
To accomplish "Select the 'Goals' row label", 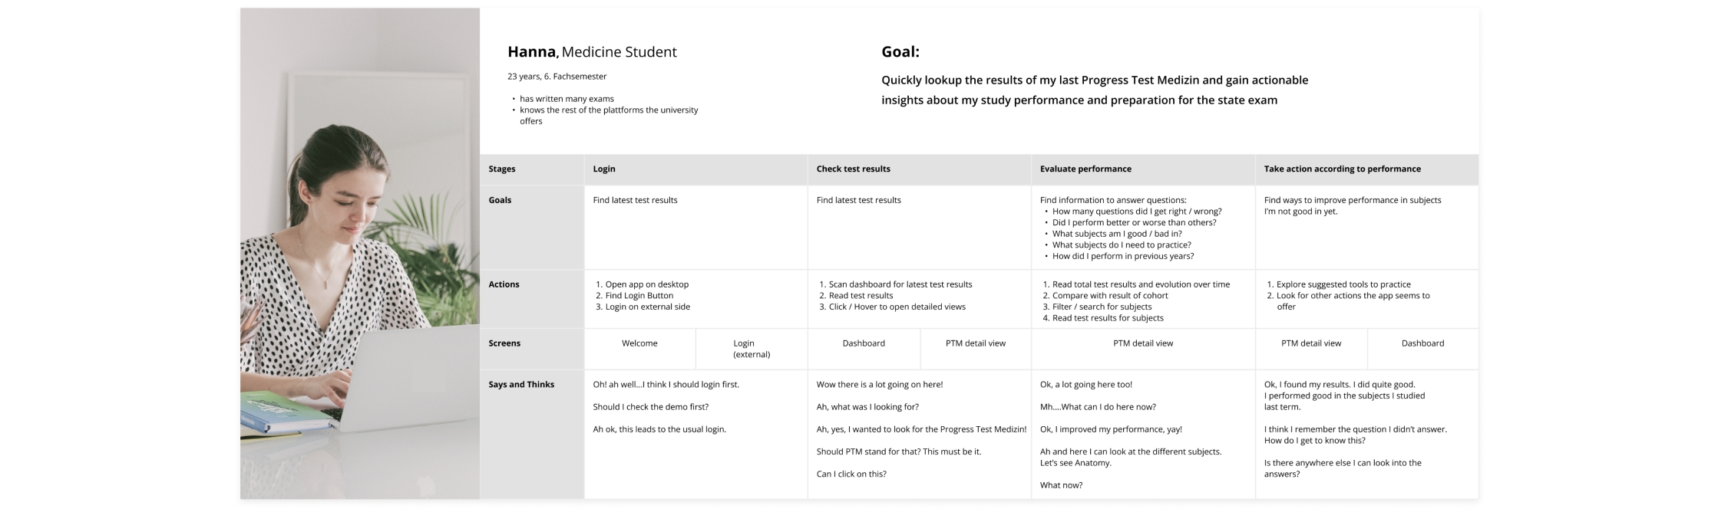I will pos(500,200).
